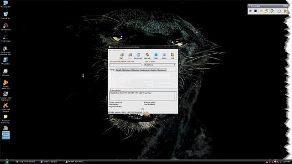Select the Advanced Archive Pa... folder icon

click(5, 119)
